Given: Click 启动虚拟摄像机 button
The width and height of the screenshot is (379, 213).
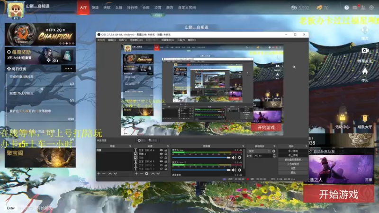Looking at the screenshot, I should [x=293, y=160].
